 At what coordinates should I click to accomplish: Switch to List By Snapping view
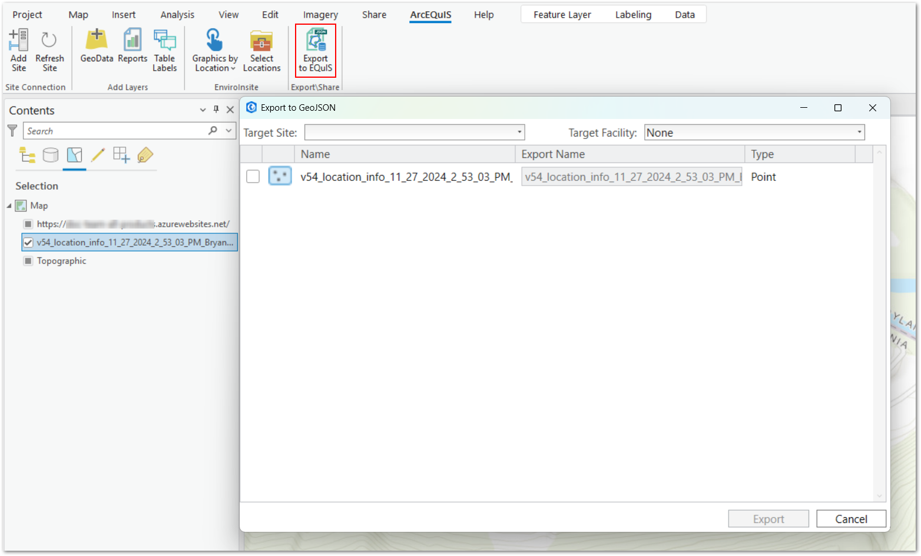pyautogui.click(x=121, y=155)
